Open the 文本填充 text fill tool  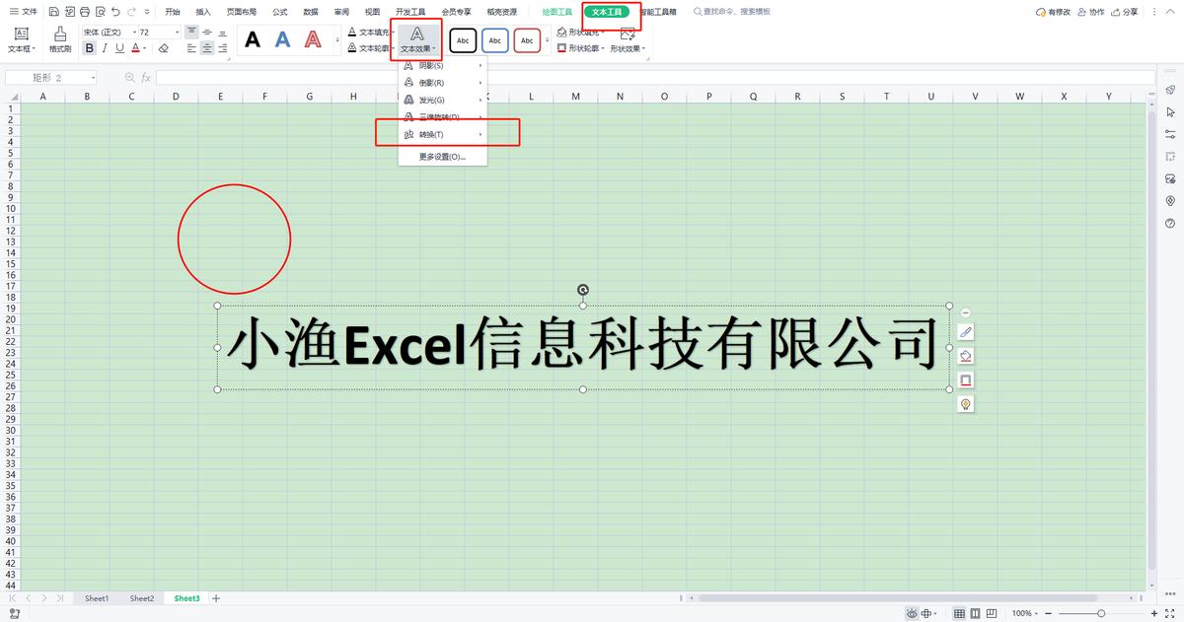(x=371, y=31)
